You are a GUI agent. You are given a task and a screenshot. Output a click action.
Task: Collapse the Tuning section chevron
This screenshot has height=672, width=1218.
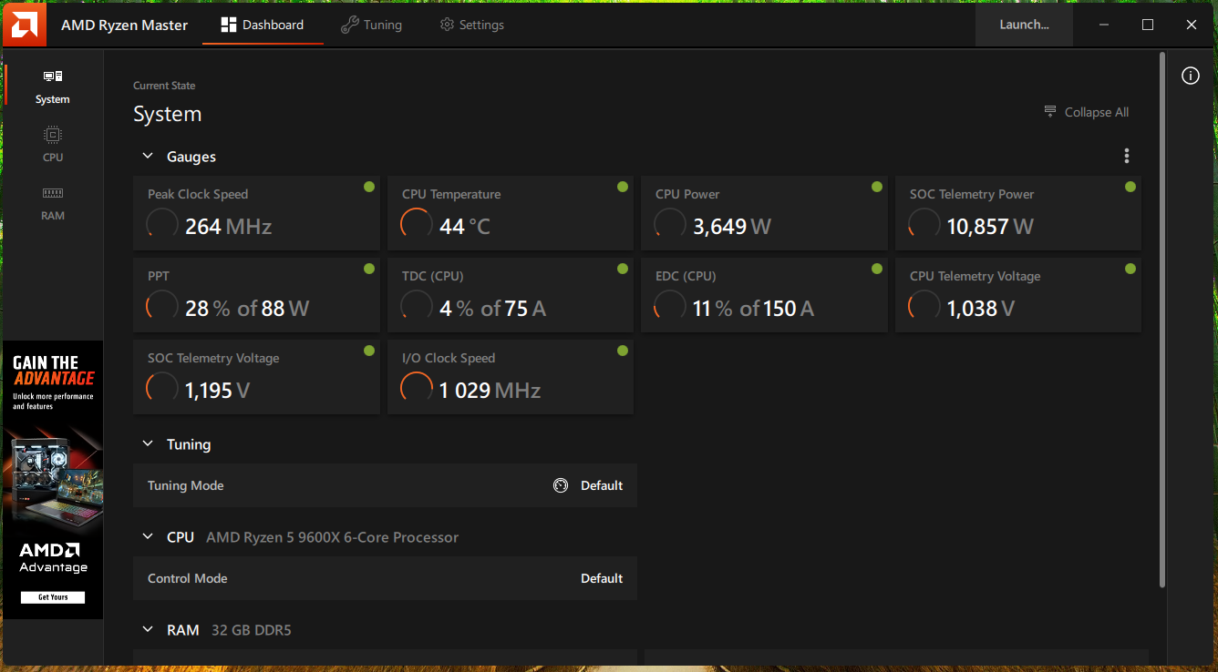tap(148, 444)
